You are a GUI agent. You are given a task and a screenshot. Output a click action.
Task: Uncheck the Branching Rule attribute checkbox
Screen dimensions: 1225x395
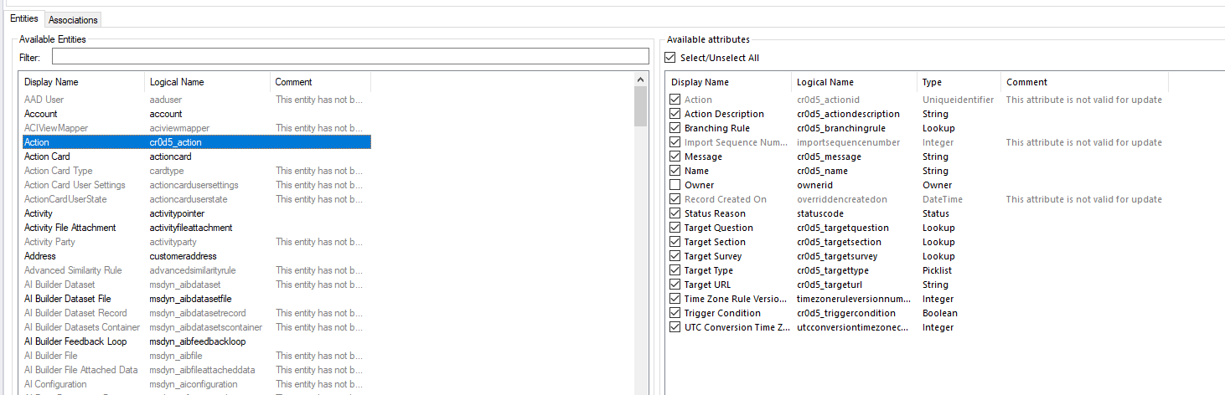click(675, 128)
